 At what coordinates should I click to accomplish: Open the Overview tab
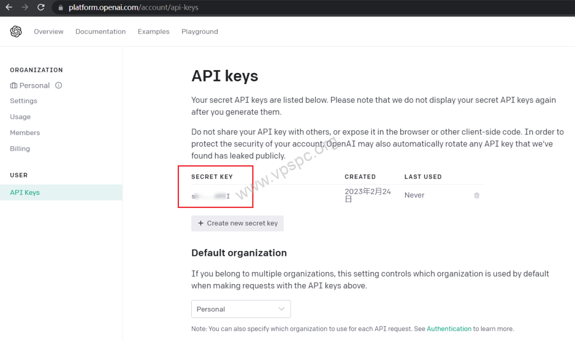click(x=48, y=31)
